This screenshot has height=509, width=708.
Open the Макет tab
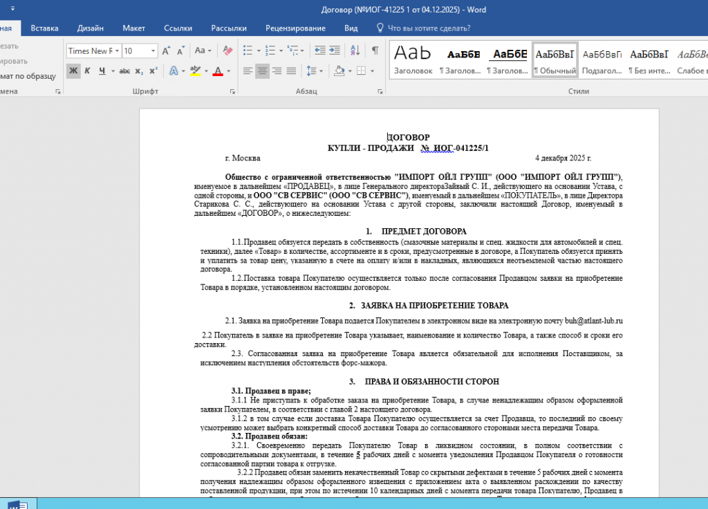[x=133, y=28]
